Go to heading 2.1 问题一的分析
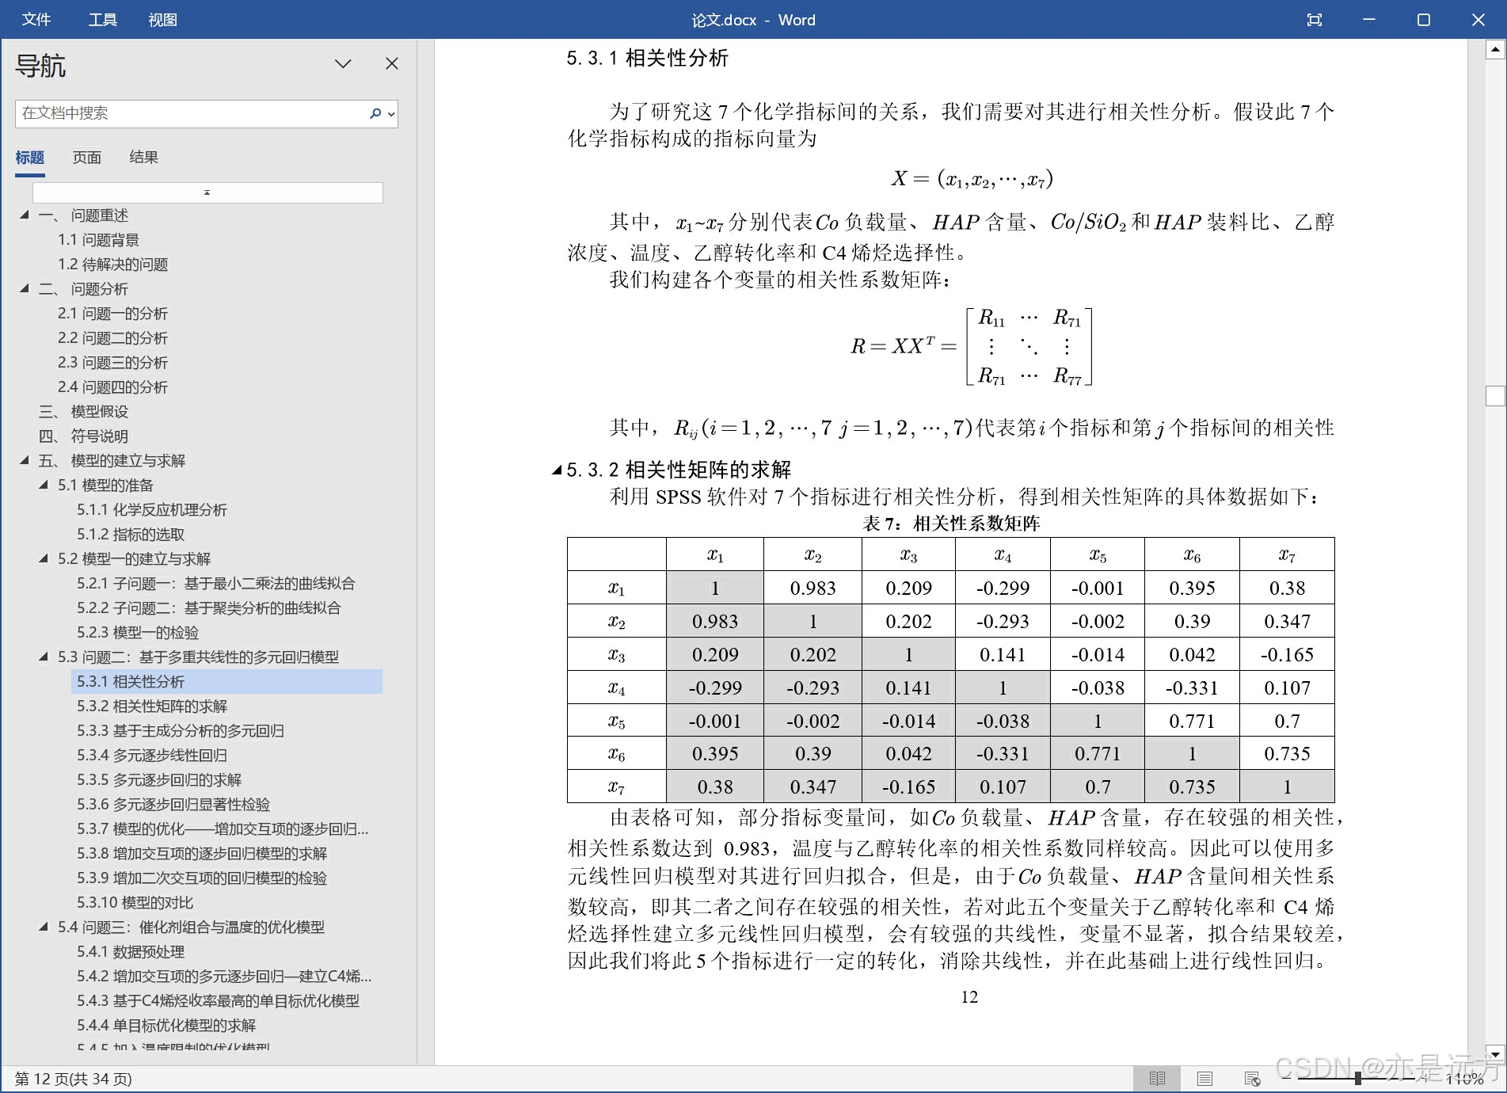Image resolution: width=1507 pixels, height=1093 pixels. pyautogui.click(x=112, y=314)
